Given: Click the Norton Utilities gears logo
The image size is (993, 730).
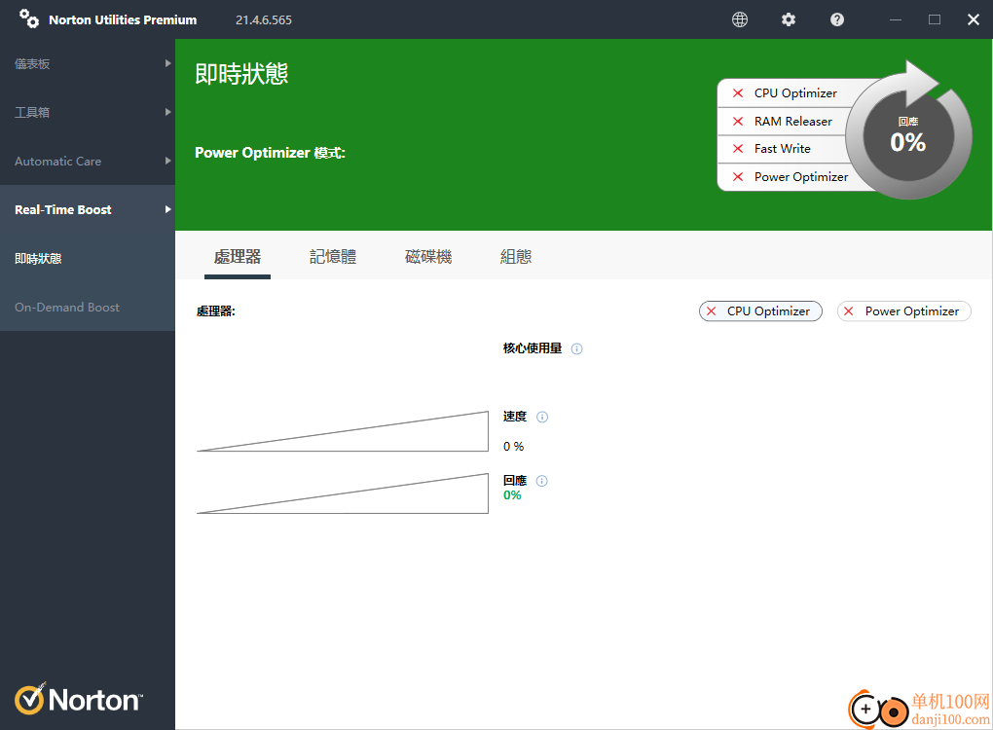Looking at the screenshot, I should [x=28, y=18].
